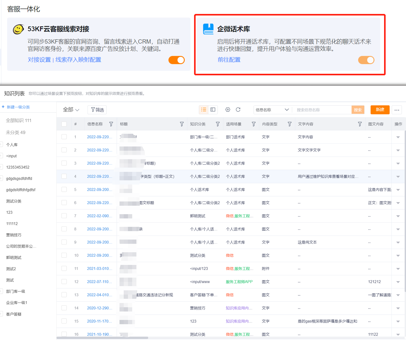The image size is (406, 340).
Task: Click filter icon on 文字内容 column
Action: pos(360,124)
